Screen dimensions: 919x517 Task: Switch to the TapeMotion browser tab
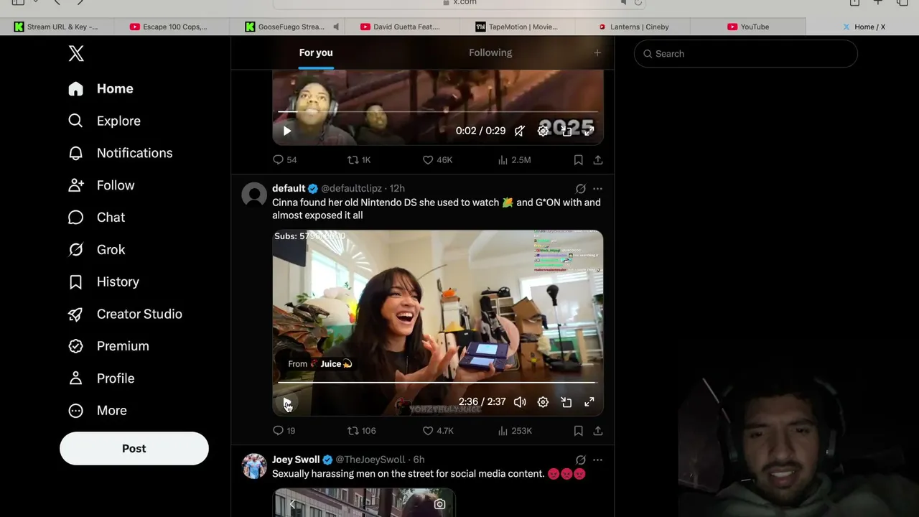[x=518, y=27]
